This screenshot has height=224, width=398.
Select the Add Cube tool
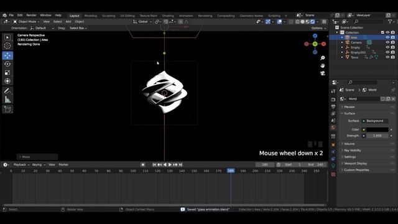click(x=7, y=110)
